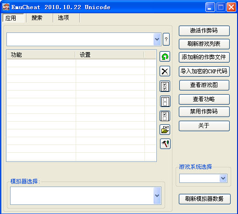Click the hammer and screwdriver tools icon
Viewport: 238px width, 214px height.
click(x=165, y=144)
